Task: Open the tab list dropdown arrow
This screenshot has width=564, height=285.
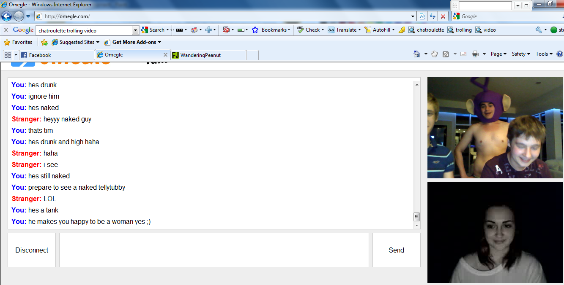Action: pyautogui.click(x=16, y=55)
